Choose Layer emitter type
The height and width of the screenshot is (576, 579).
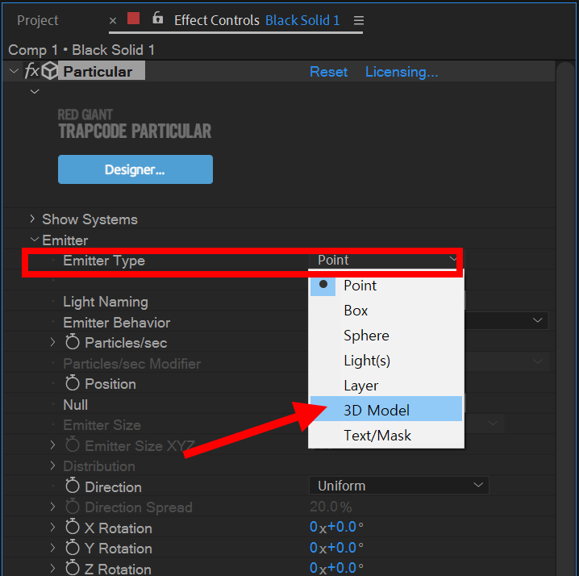coord(386,386)
